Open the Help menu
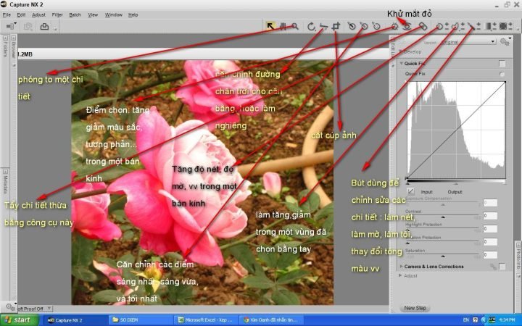522x326 pixels. (x=133, y=14)
